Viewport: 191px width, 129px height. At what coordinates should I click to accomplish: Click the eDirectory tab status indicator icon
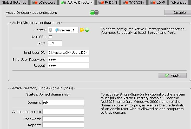coord(35,2)
